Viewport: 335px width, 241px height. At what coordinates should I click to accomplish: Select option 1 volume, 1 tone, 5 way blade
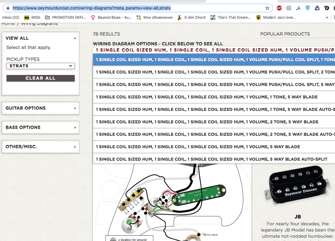coord(214,97)
